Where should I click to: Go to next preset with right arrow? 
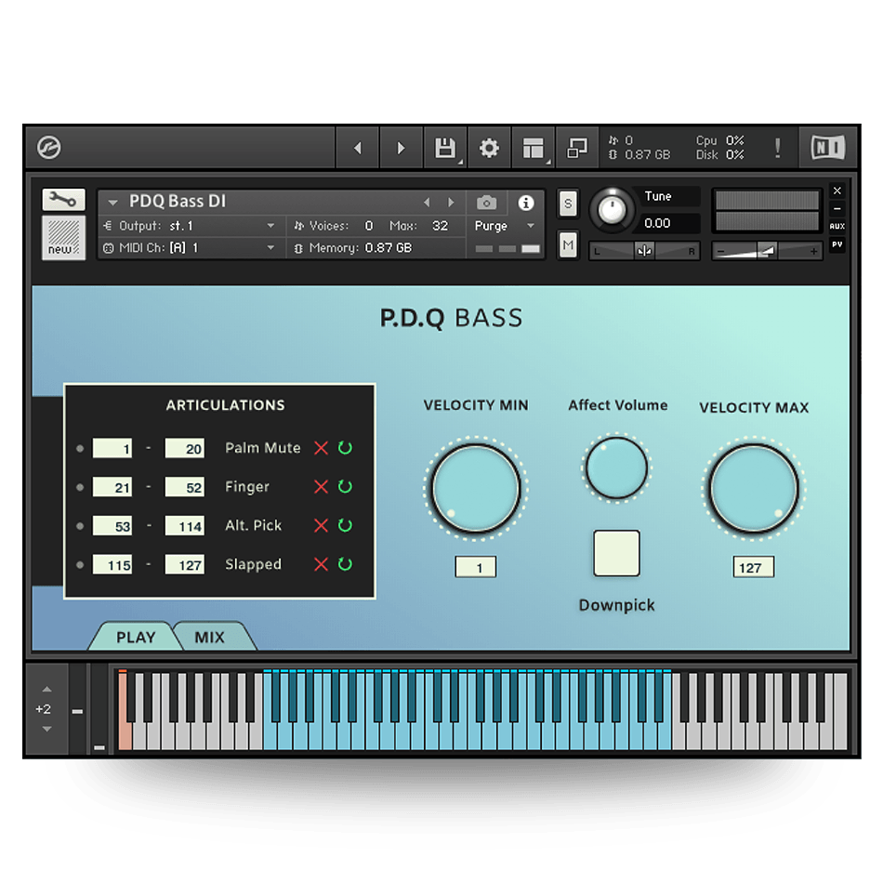[401, 148]
